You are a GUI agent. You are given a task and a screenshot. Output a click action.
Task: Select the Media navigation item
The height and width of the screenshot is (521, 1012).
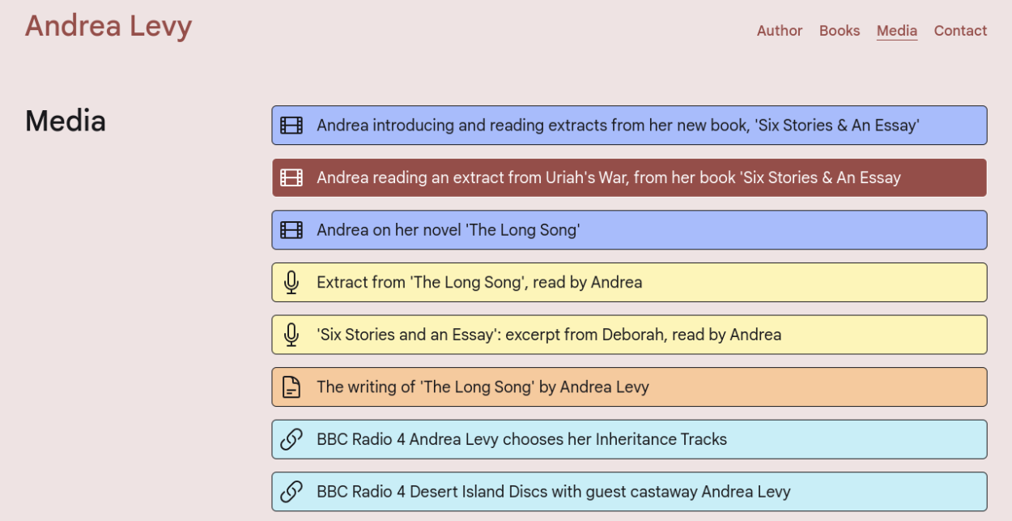(897, 31)
